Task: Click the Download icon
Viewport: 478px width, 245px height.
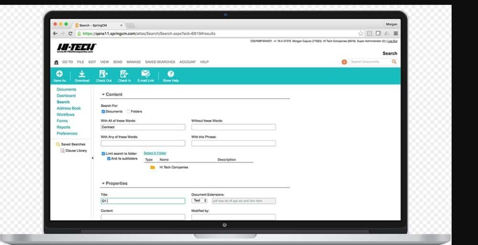Action: click(x=82, y=74)
